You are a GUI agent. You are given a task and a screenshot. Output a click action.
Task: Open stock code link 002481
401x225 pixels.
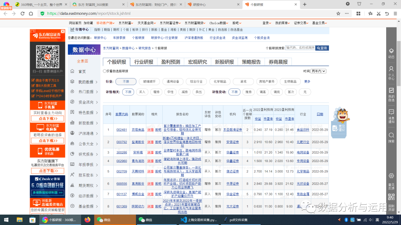(122, 130)
